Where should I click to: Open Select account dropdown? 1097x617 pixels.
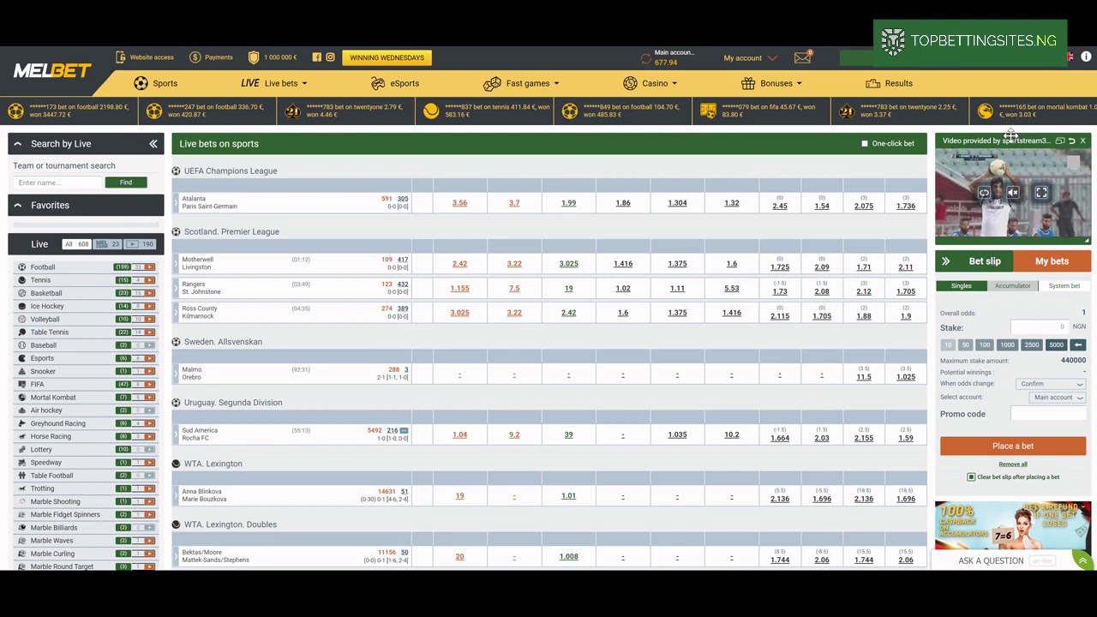1058,398
